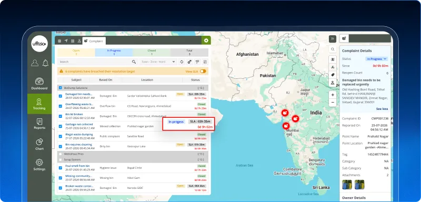Open the first attachment thumbnail
Image resolution: width=421 pixels, height=202 pixels.
[347, 185]
